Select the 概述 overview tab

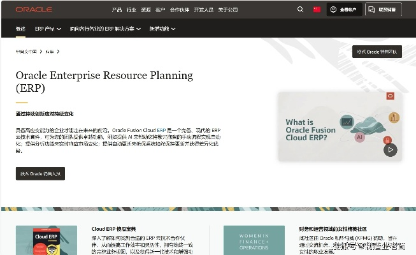point(20,29)
